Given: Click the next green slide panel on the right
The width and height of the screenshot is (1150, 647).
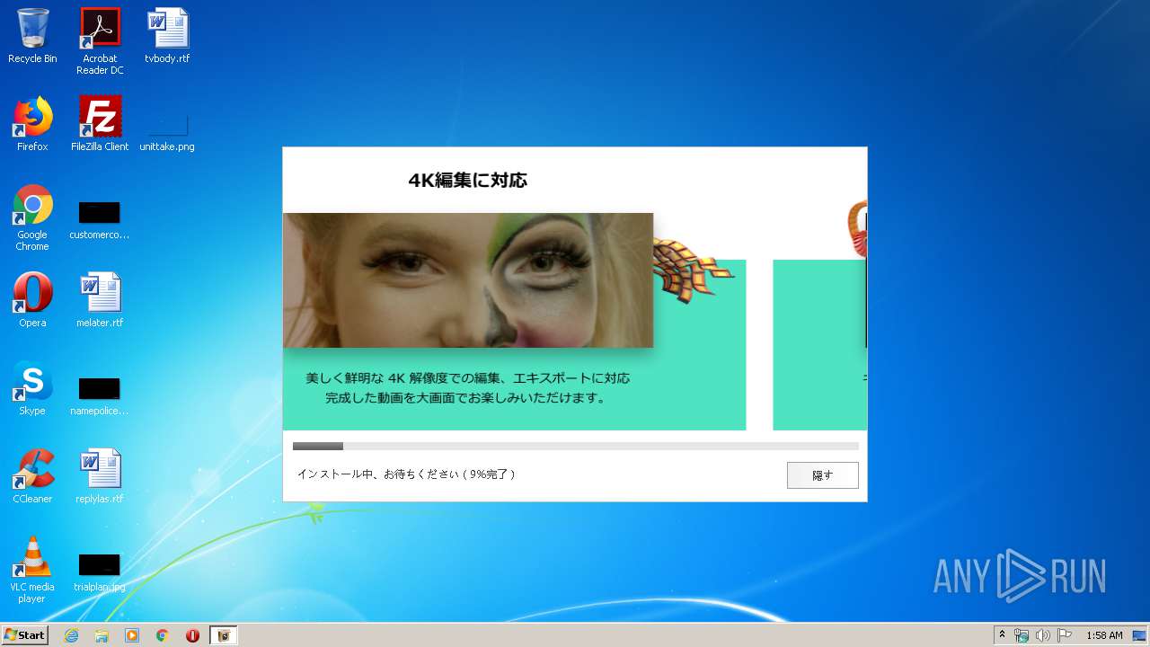Looking at the screenshot, I should (819, 345).
